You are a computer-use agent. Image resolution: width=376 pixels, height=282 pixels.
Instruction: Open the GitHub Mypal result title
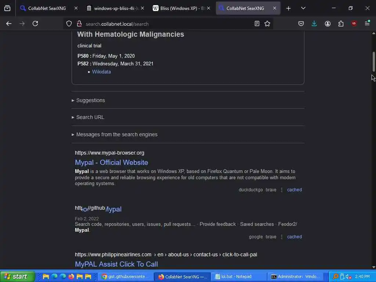tap(102, 209)
